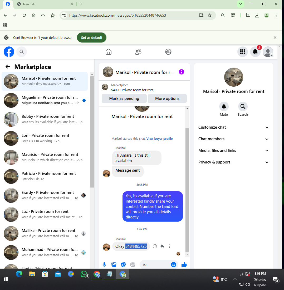The height and width of the screenshot is (290, 284).
Task: Open the tab list dropdown arrow
Action: click(x=241, y=4)
